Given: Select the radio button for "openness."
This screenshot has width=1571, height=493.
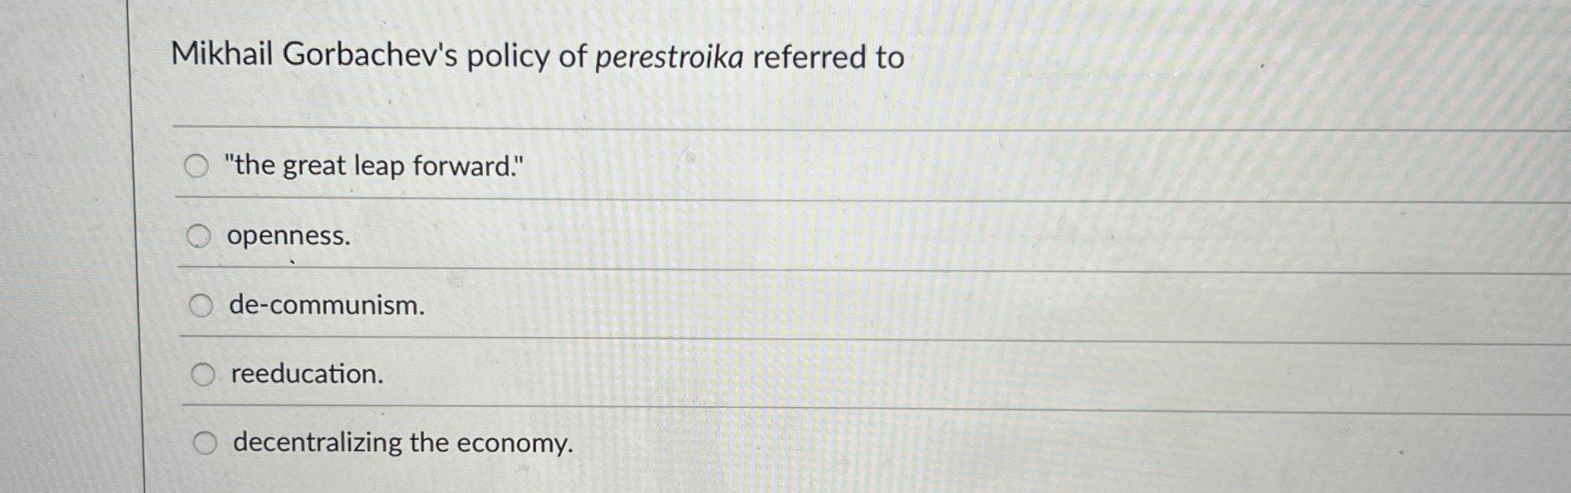Looking at the screenshot, I should (199, 234).
